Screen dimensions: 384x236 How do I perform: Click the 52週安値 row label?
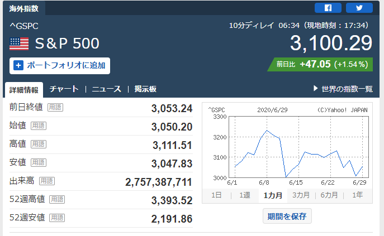pos(27,218)
